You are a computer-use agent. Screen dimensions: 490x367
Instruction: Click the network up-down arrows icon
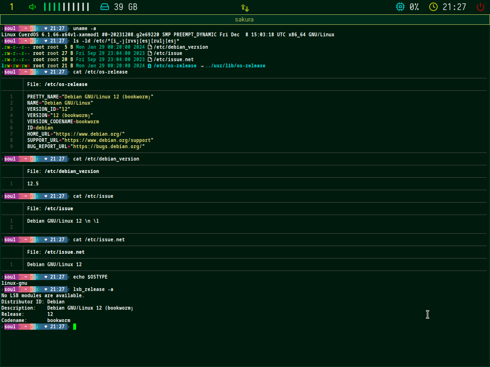pyautogui.click(x=245, y=8)
